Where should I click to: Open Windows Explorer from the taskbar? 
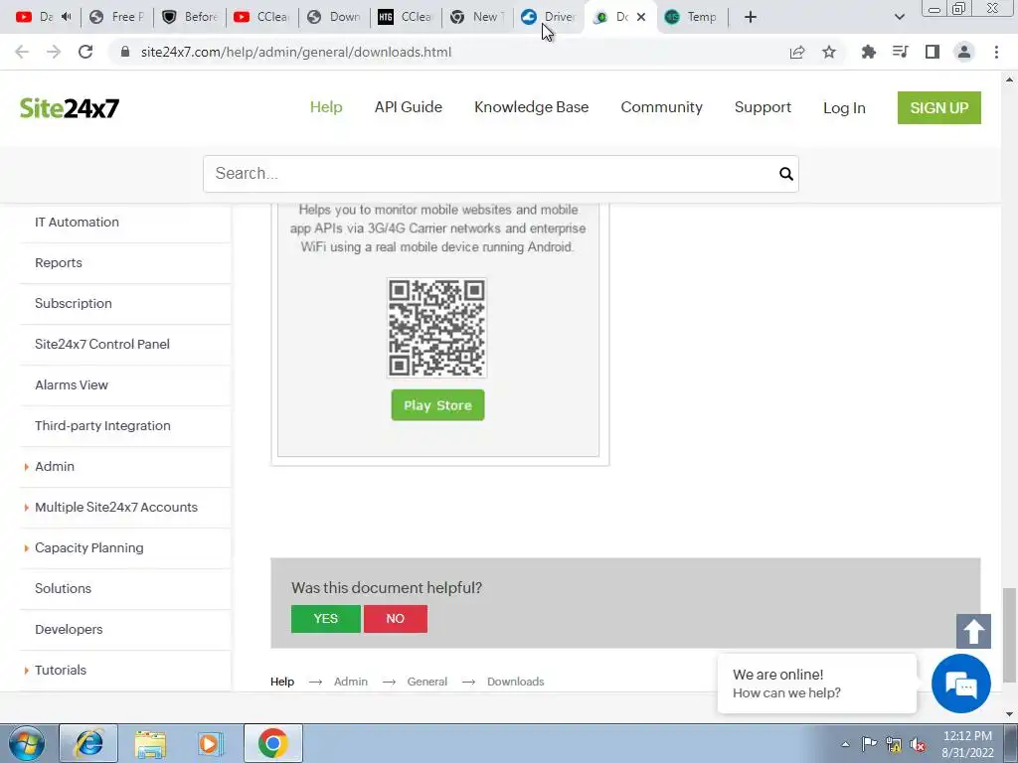tap(150, 743)
